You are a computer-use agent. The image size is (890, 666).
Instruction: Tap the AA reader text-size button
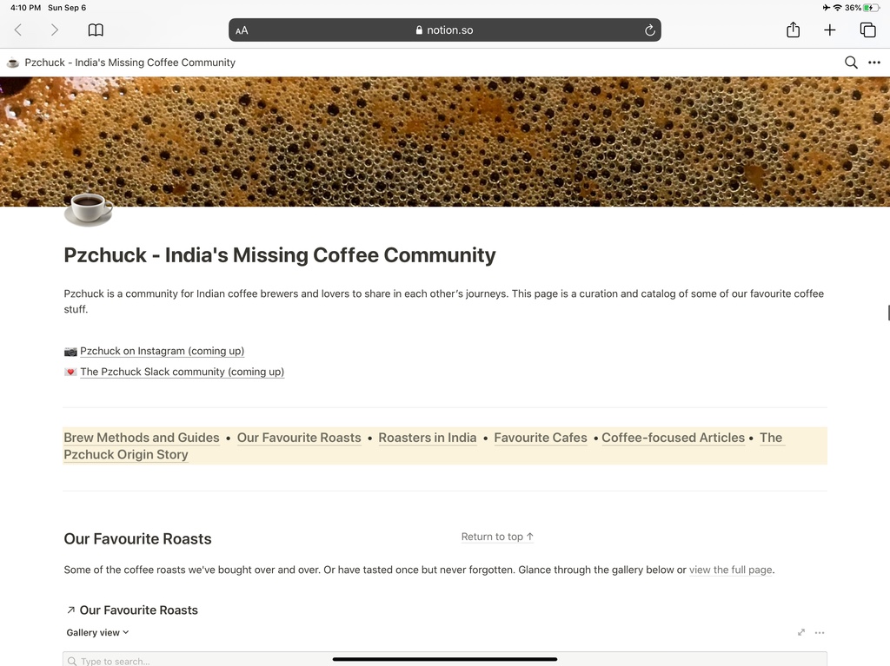pos(242,30)
